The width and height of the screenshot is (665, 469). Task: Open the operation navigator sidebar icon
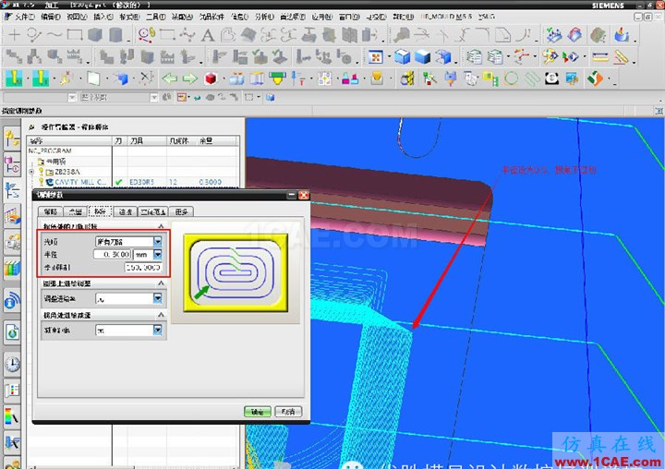(13, 190)
